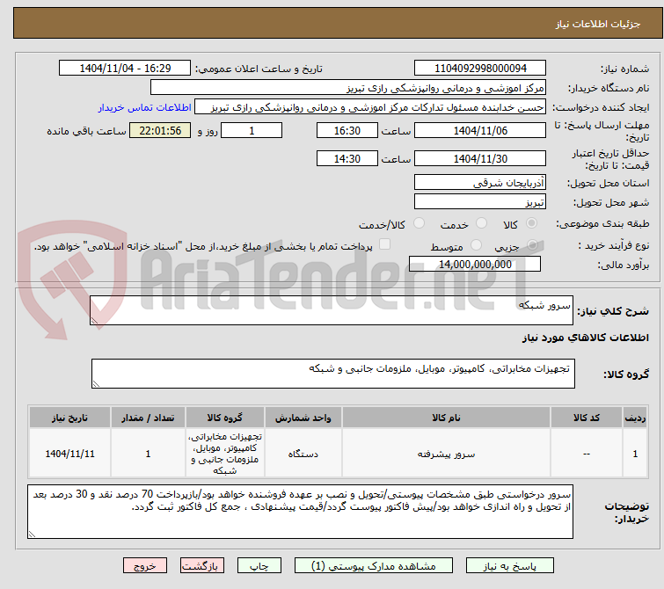Select the 'متوسط' purchase type radio

click(477, 244)
